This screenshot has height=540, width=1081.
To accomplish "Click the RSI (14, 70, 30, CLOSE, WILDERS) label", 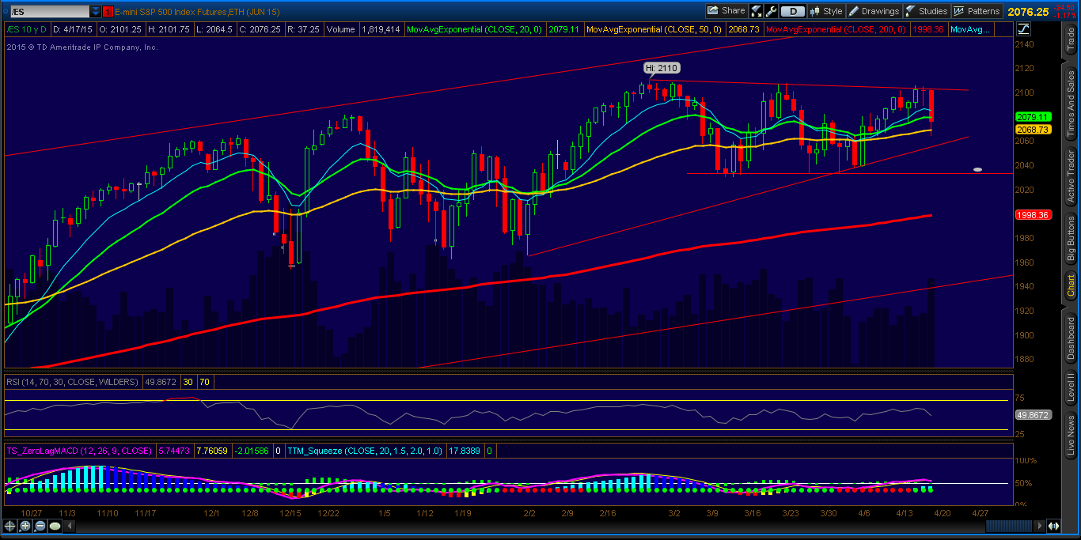I will tap(73, 382).
